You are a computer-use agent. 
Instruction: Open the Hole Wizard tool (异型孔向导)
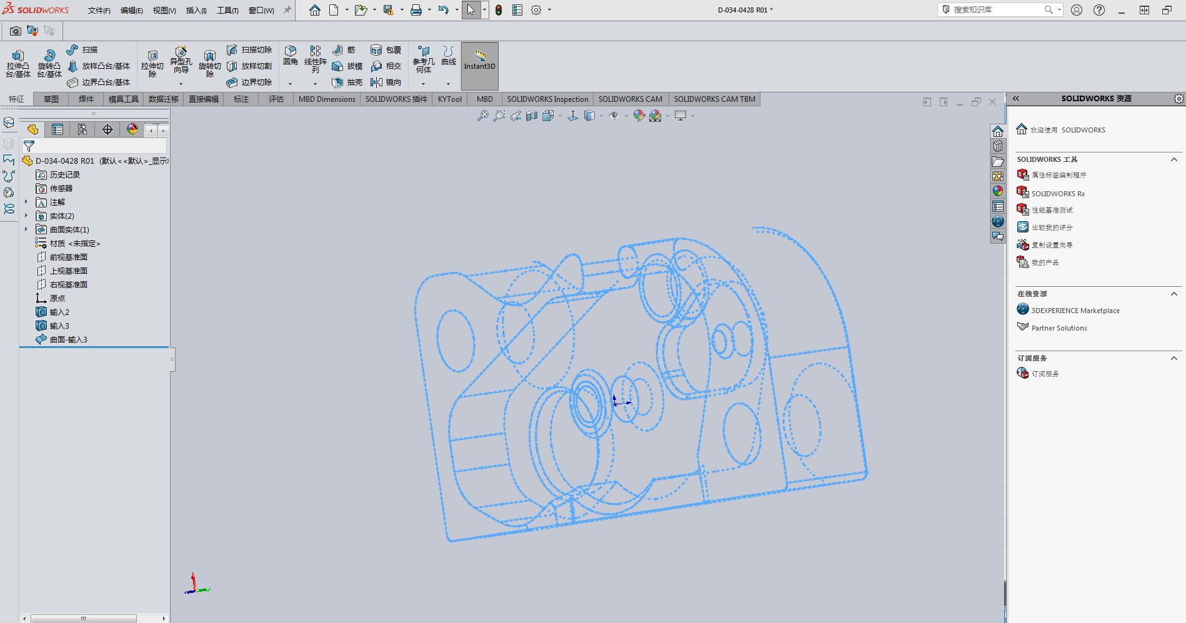coord(181,61)
